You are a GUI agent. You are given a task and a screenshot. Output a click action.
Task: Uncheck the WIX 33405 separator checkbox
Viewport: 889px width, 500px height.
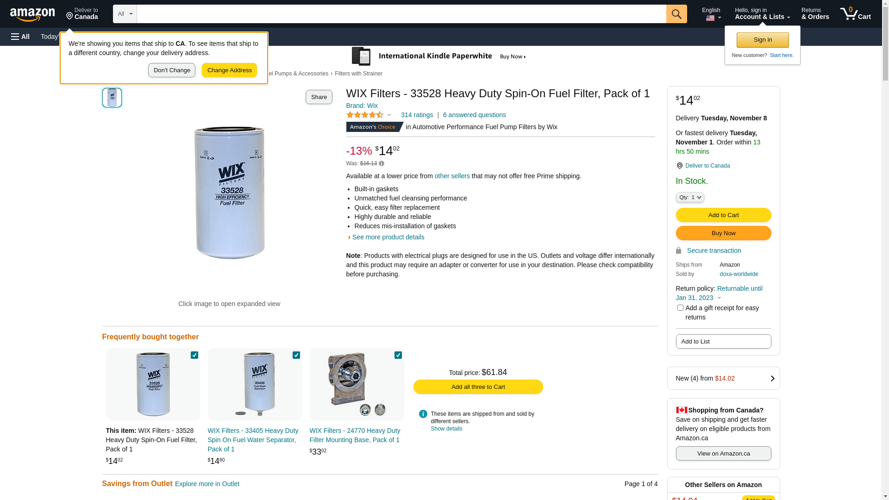296,355
